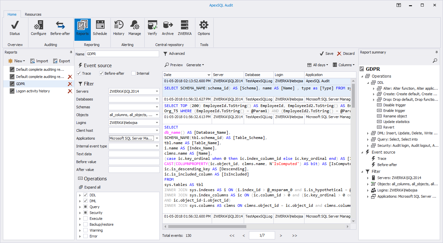Discard the report changes
This screenshot has height=243, width=443.
click(346, 53)
